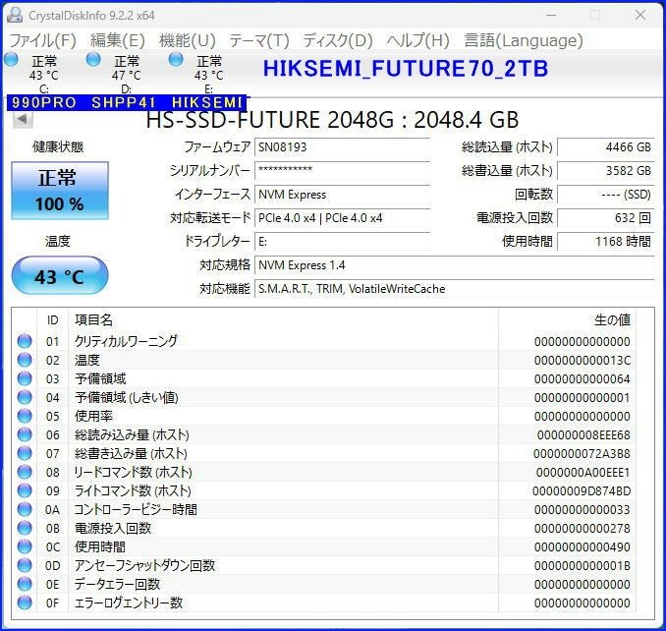Click status orb for 総書き込み量 (ホスト) row

(25, 453)
